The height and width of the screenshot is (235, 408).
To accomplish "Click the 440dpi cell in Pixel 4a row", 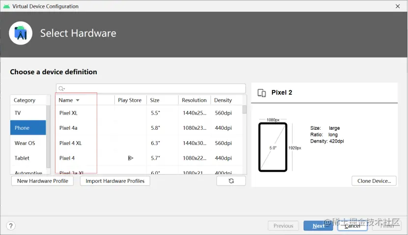I will click(x=223, y=128).
